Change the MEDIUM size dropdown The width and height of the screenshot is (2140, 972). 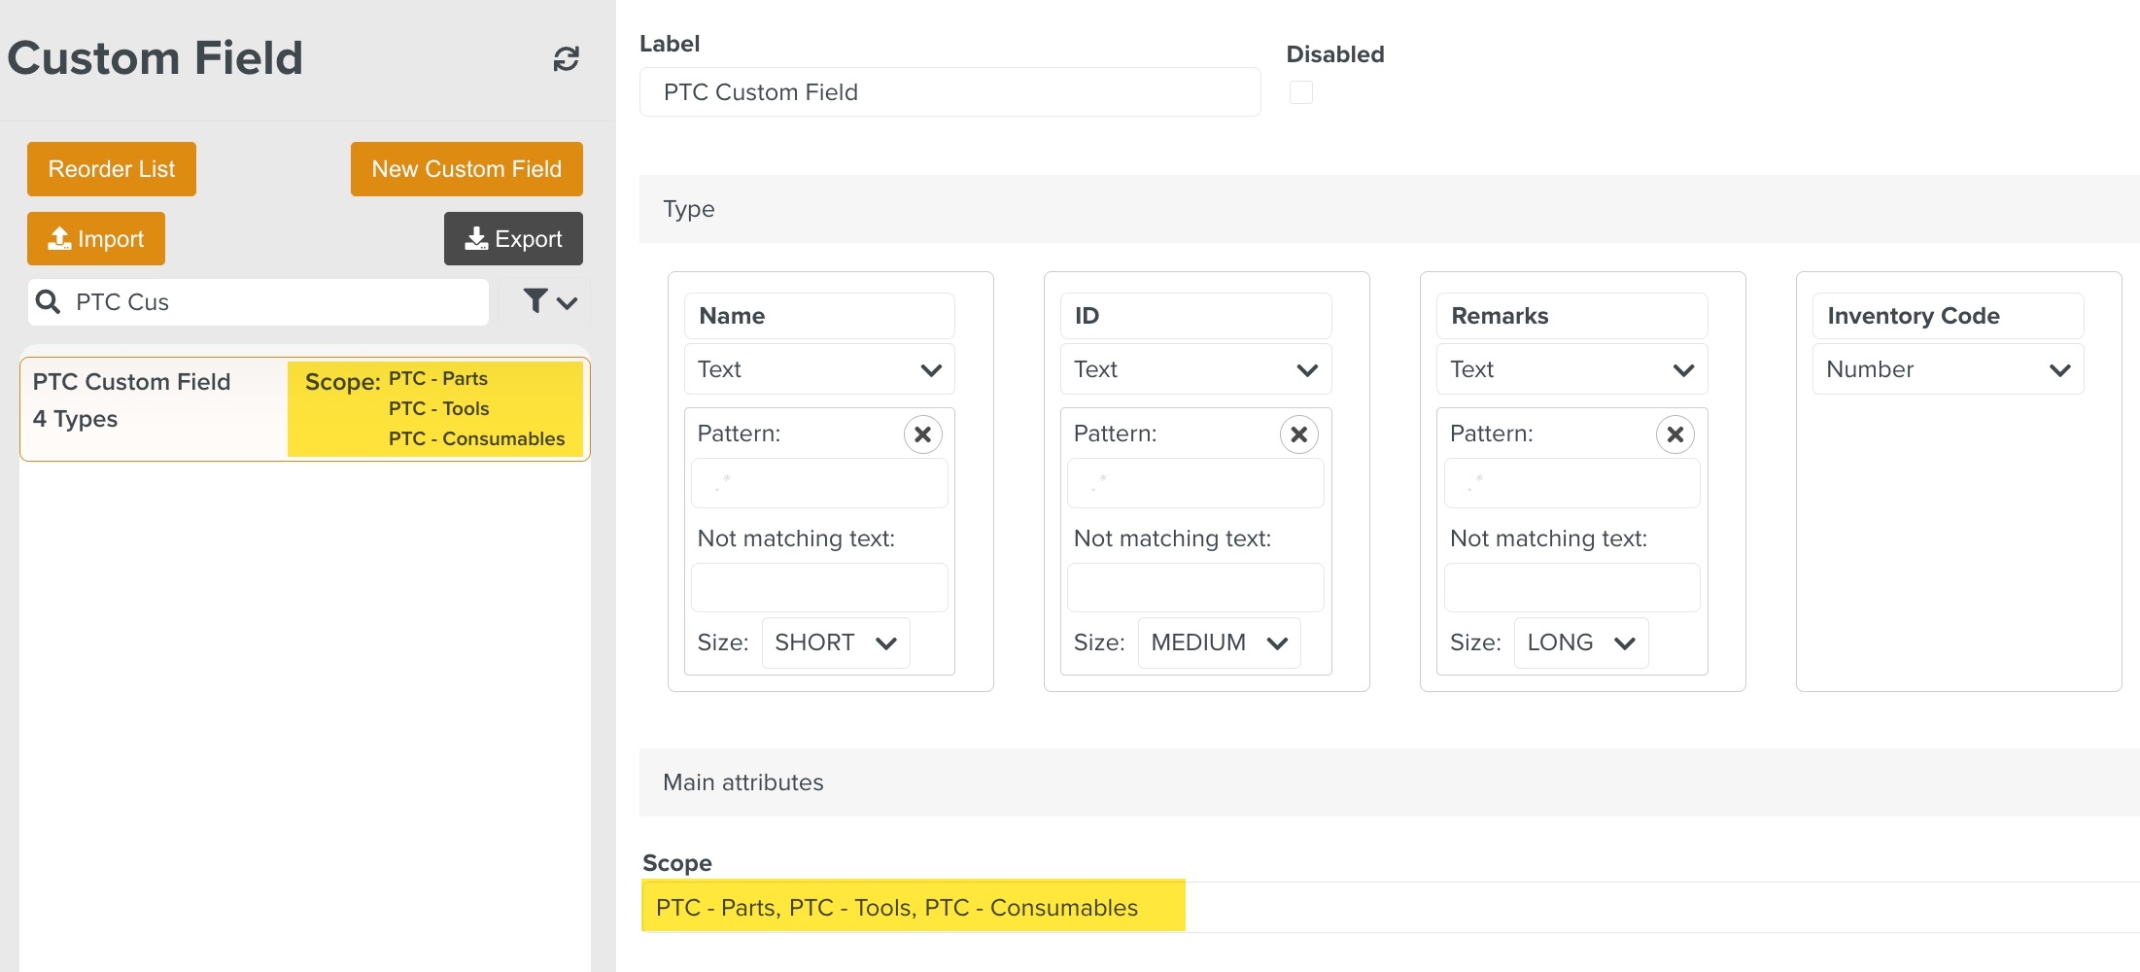1218,642
